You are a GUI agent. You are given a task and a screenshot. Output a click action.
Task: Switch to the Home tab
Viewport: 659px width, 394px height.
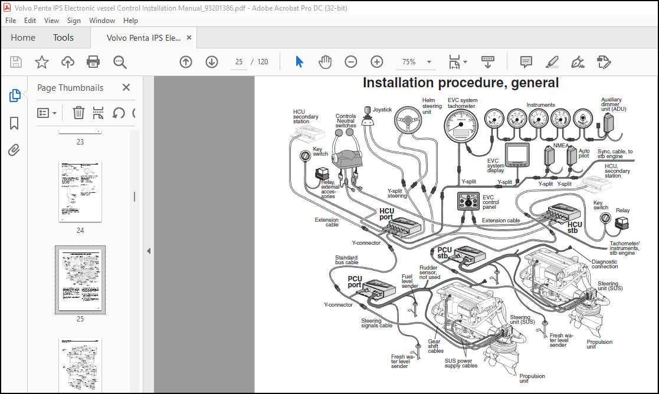pos(23,38)
